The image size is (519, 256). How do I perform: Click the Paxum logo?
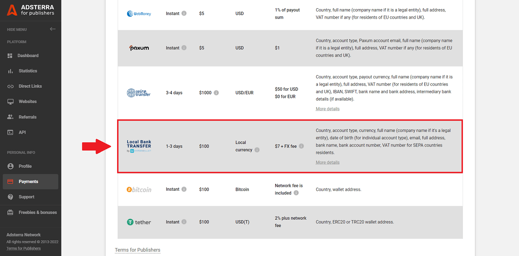(139, 48)
